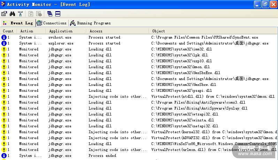
Task: Click the properties icon in the toolbar
Action: [x=4, y=14]
